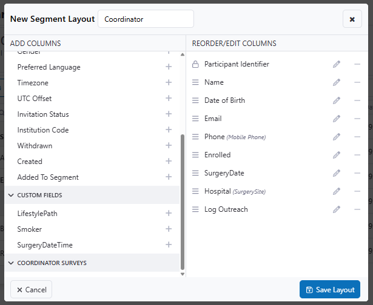This screenshot has height=305, width=373.
Task: Edit the Date of Birth column
Action: pyautogui.click(x=337, y=100)
